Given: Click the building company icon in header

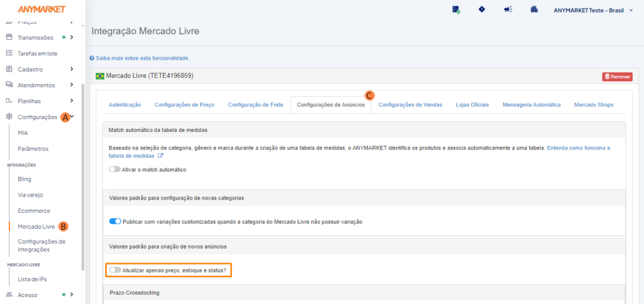Looking at the screenshot, I should point(534,10).
